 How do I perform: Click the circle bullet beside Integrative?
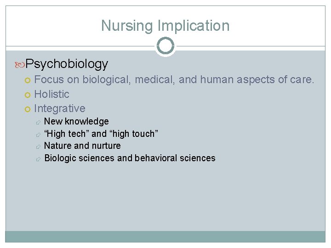coord(29,109)
